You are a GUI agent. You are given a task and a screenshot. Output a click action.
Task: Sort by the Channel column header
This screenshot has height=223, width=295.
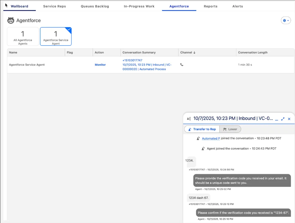point(188,52)
